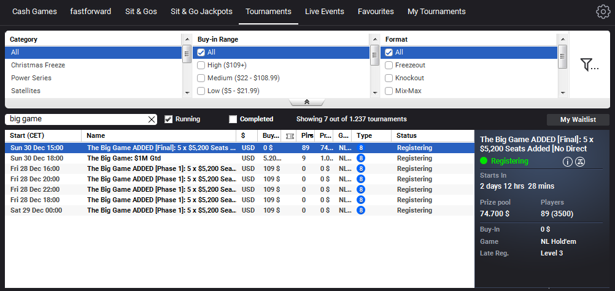Open the Live Events tab
Image resolution: width=615 pixels, height=291 pixels.
pos(324,12)
